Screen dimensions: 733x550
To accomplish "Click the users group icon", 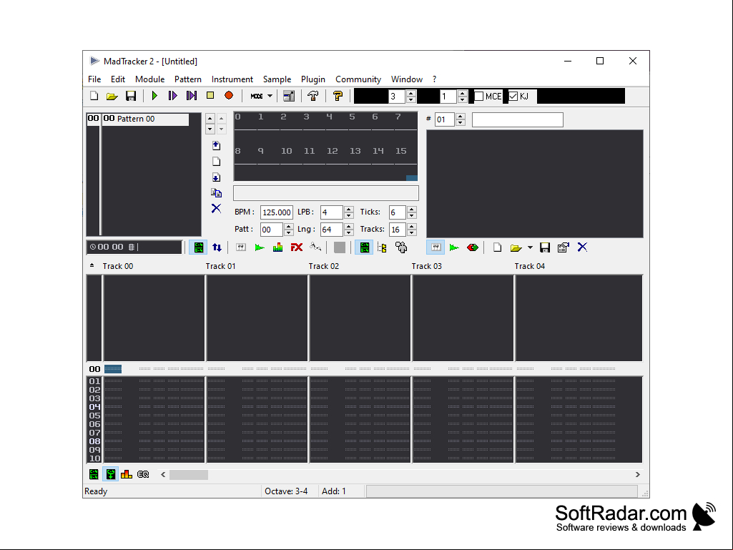I will 401,247.
